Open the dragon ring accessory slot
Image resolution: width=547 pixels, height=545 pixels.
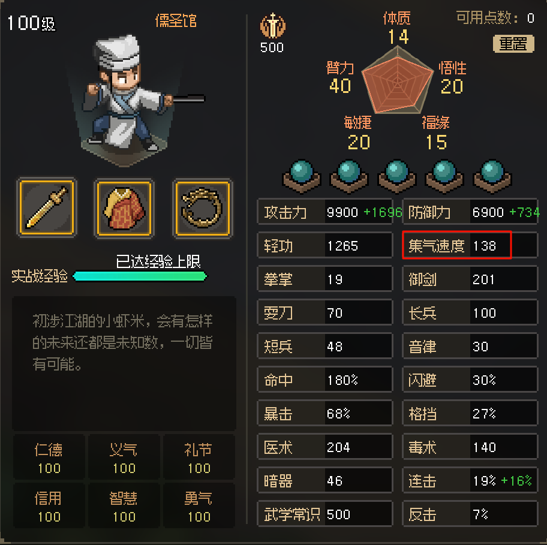[x=202, y=208]
